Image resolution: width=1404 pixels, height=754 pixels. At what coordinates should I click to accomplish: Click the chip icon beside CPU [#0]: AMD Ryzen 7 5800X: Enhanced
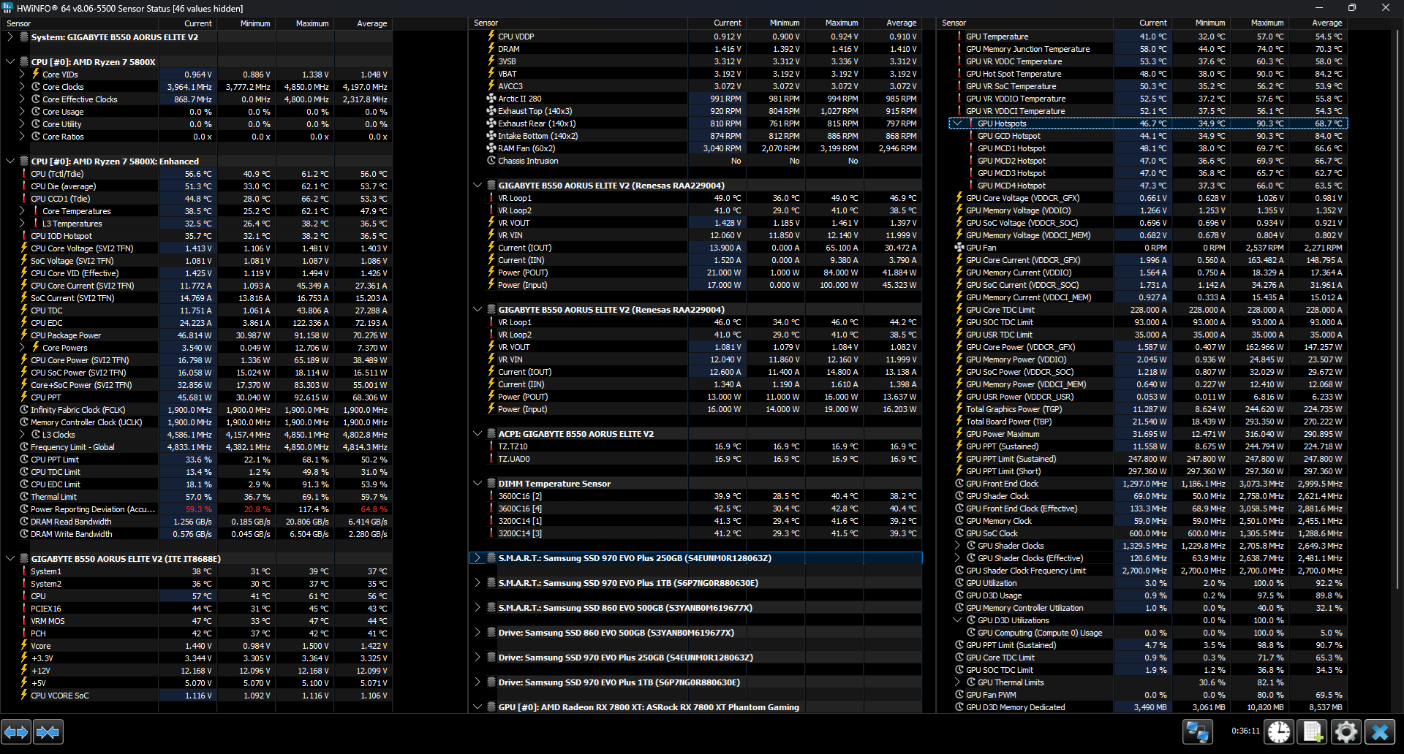(x=24, y=161)
